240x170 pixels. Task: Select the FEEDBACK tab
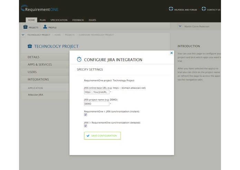tap(78, 20)
